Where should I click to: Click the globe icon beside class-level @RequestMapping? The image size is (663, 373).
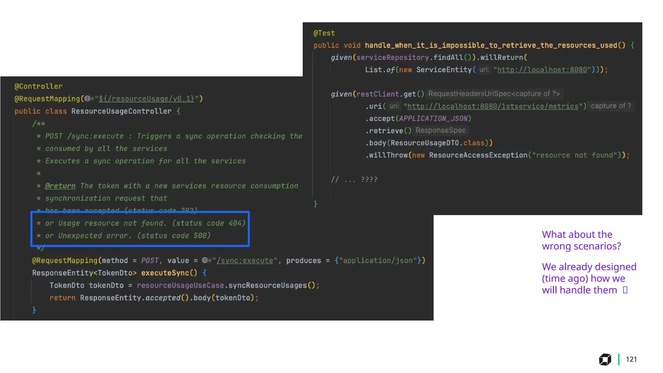87,99
